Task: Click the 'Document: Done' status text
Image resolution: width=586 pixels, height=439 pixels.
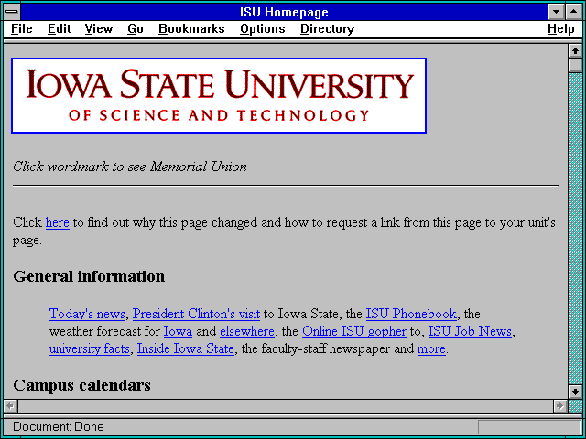Action: [x=59, y=426]
